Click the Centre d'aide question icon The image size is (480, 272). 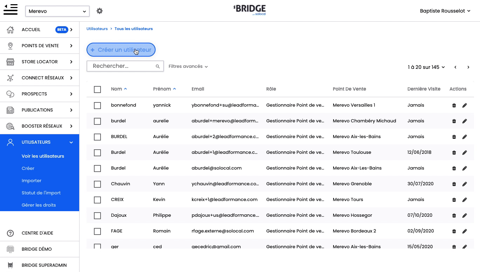[11, 233]
